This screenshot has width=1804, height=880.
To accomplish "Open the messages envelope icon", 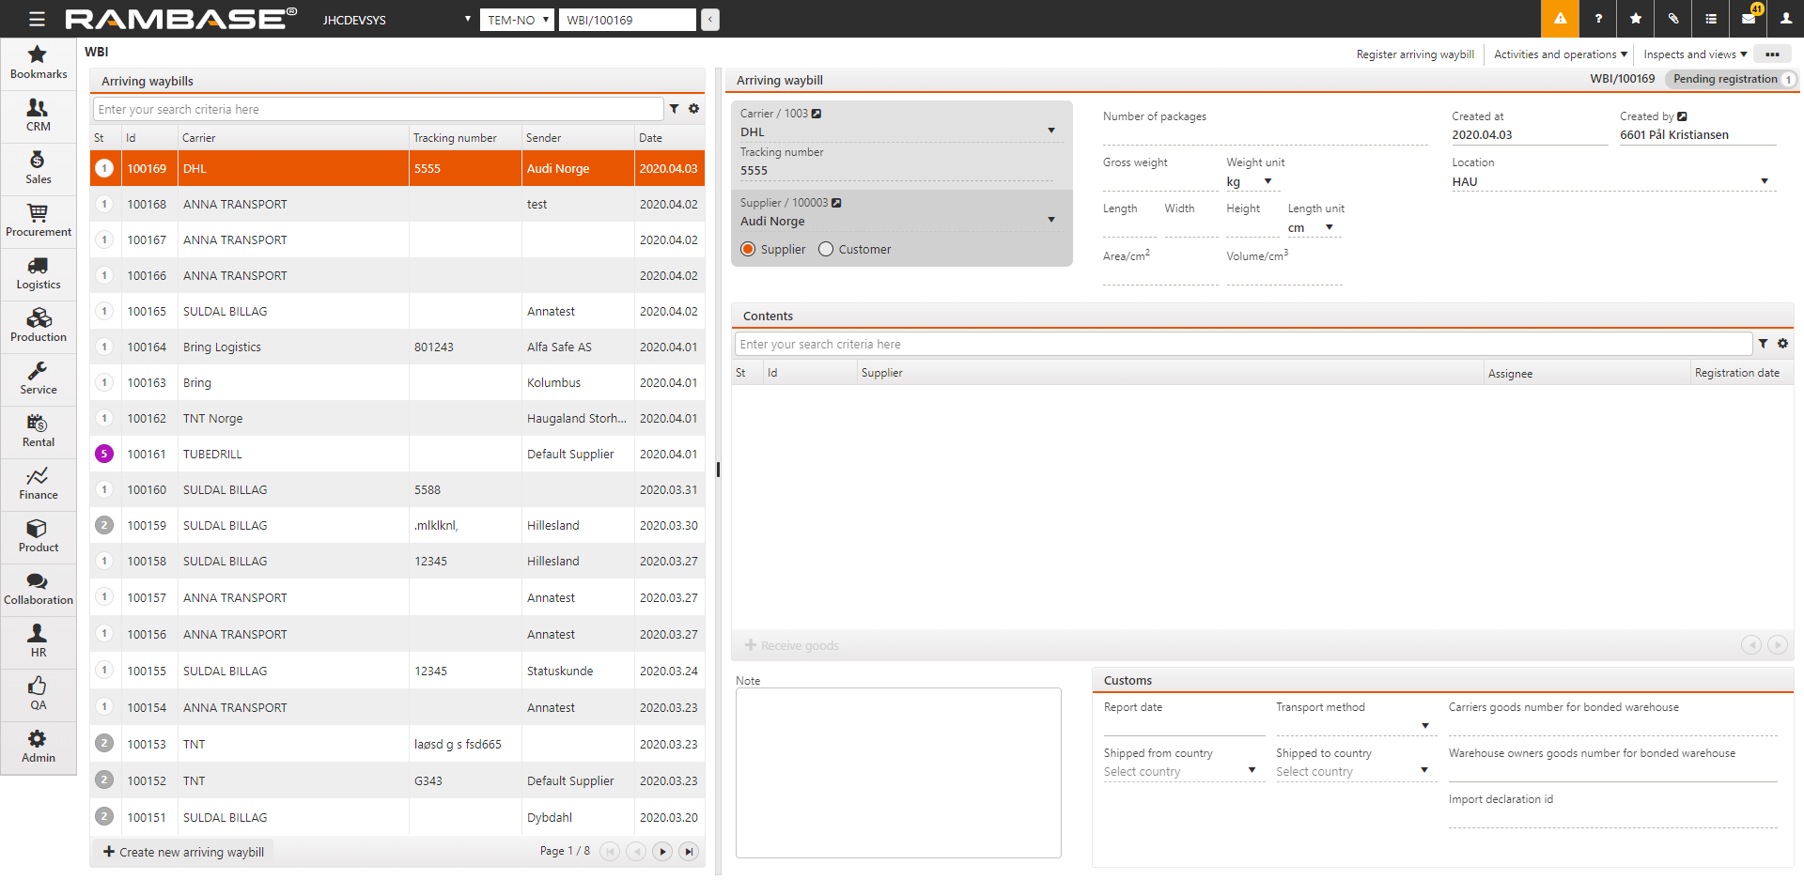I will click(1749, 19).
